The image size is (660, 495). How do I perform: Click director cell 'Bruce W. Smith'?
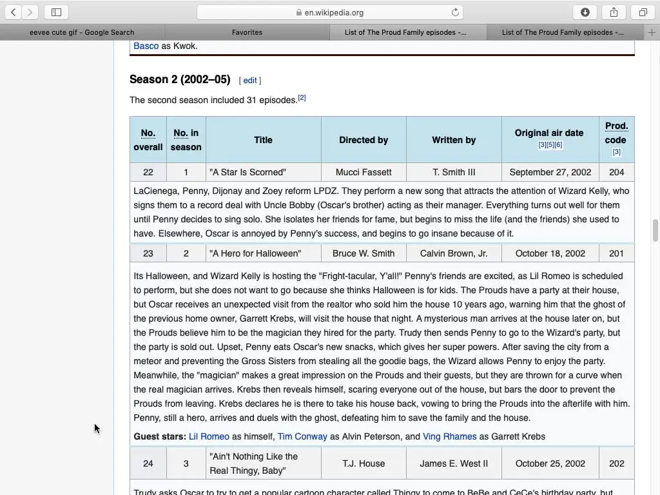(364, 253)
